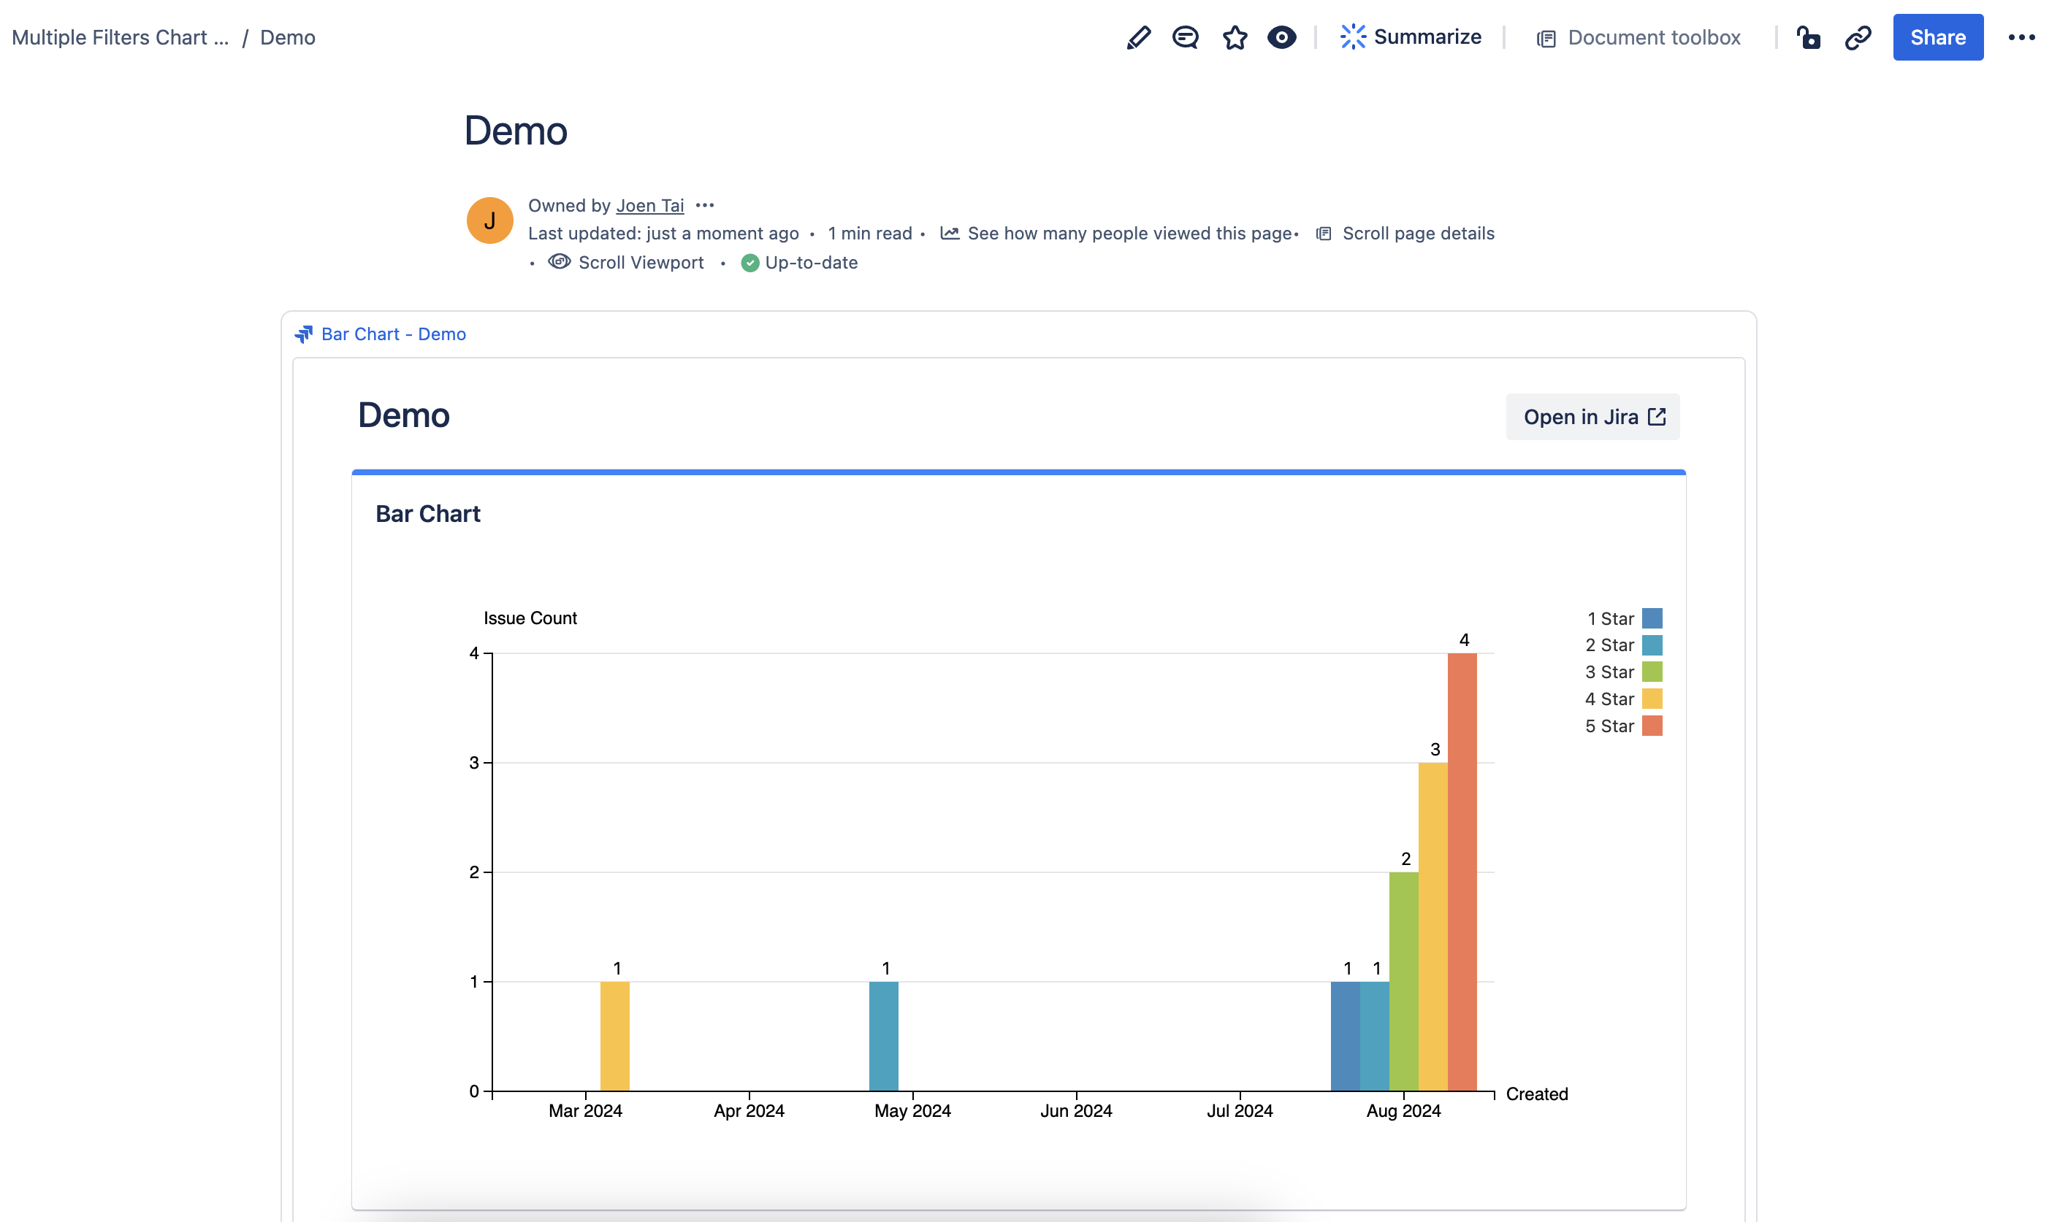The width and height of the screenshot is (2060, 1222).
Task: Expand the ellipsis next to Joen Tai
Action: 704,205
